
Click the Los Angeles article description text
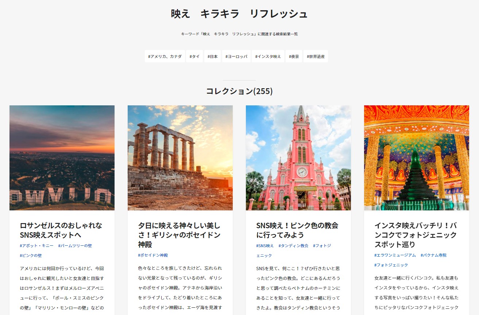(62, 290)
